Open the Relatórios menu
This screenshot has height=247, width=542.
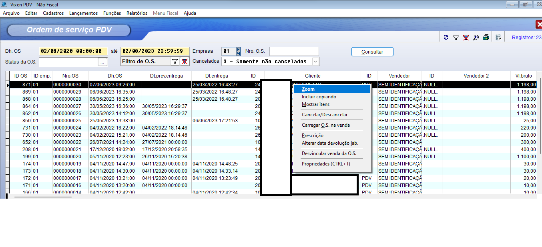click(137, 13)
